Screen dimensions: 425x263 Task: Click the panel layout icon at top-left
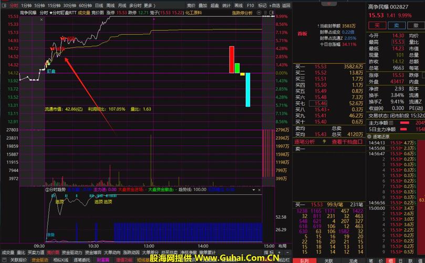[x=4, y=5]
